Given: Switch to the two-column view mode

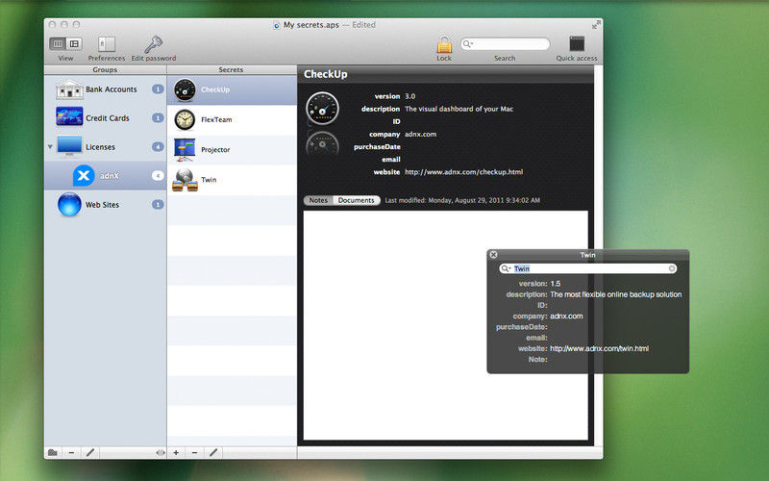Looking at the screenshot, I should coord(58,44).
